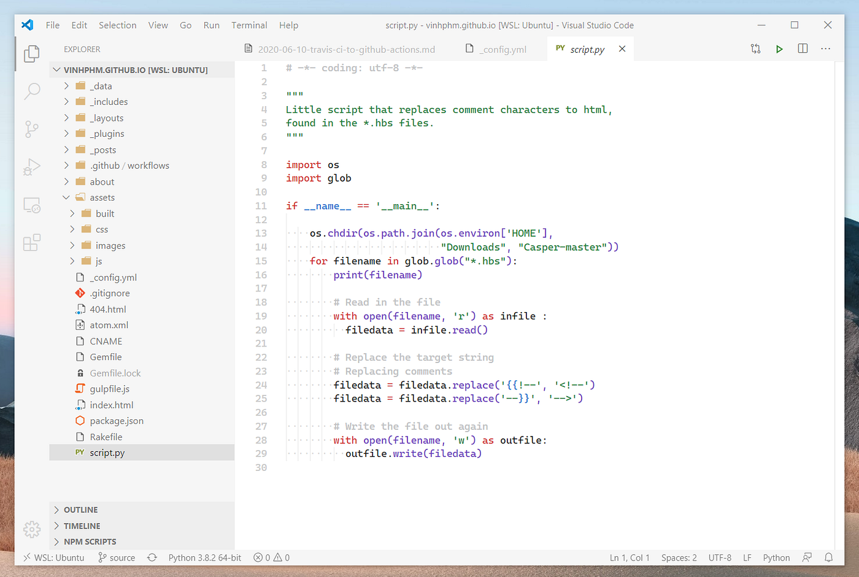Open the Terminal menu
Image resolution: width=859 pixels, height=577 pixels.
pos(249,25)
